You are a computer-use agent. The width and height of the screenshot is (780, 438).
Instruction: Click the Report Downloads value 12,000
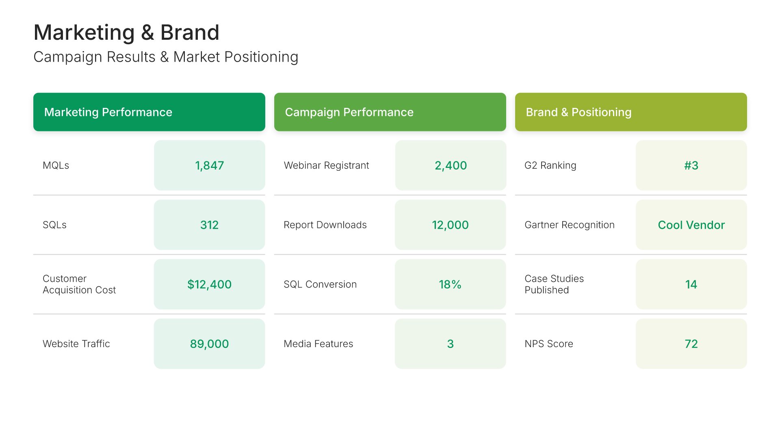[x=450, y=225]
